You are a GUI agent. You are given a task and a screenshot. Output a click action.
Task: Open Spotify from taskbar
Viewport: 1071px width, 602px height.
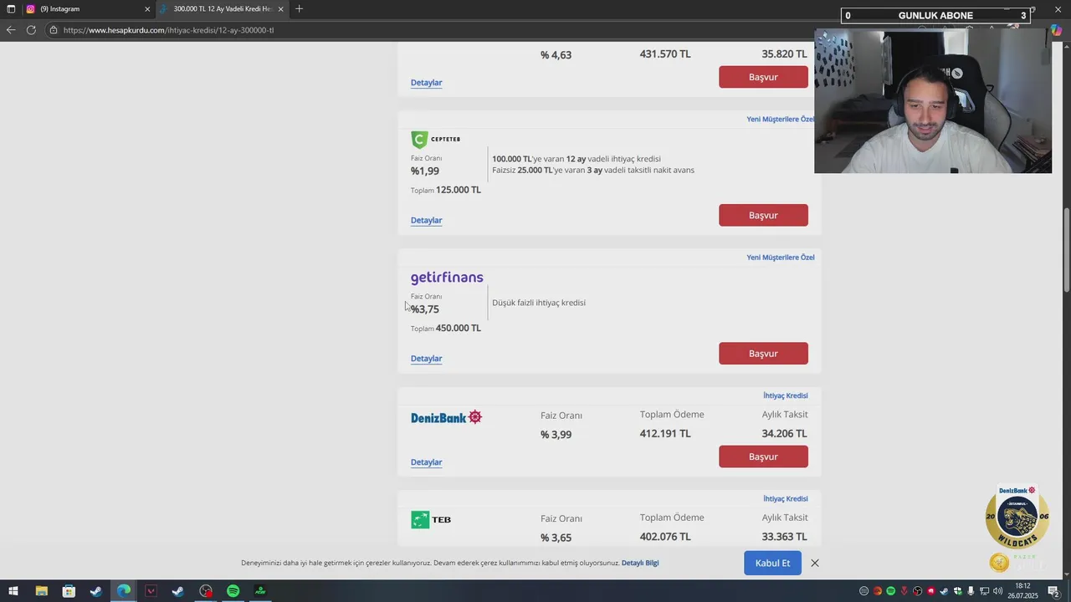233,591
